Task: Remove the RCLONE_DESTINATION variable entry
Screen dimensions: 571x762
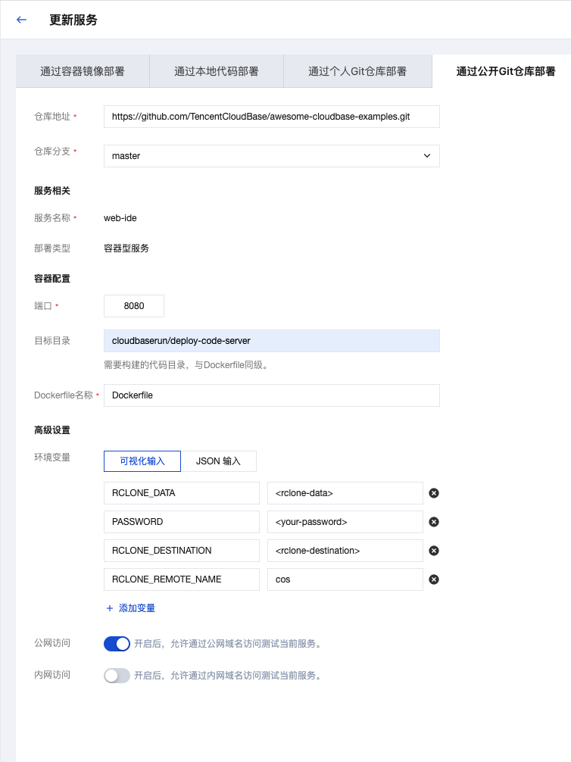Action: pos(433,551)
